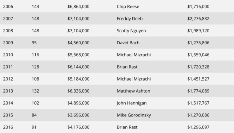This screenshot has height=133, width=234.
Task: Click Brian Rast in the 2011 row
Action: click(x=127, y=67)
